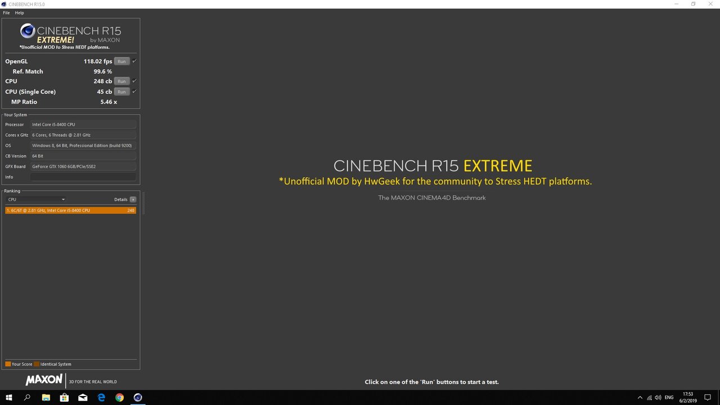This screenshot has width=720, height=405.
Task: Click the MAXON logo
Action: [44, 380]
